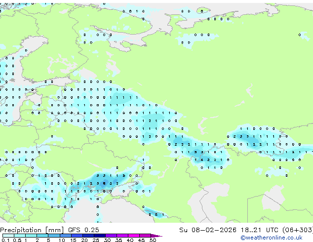Click the 25 to 30 mm legend swatch
The width and height of the screenshot is (313, 242).
click(x=99, y=236)
